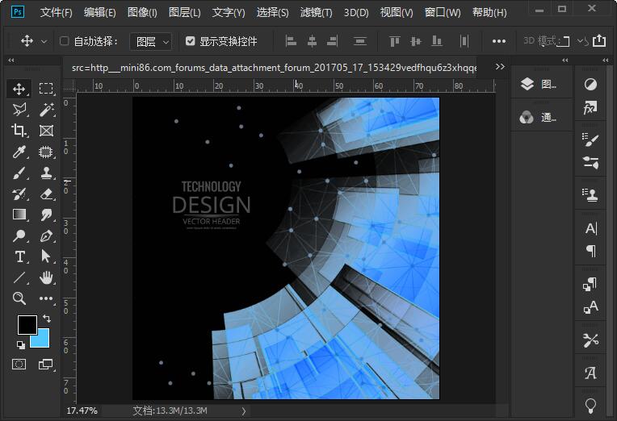The height and width of the screenshot is (421, 617).
Task: Open the extra tools ellipsis in toolbox
Action: coord(46,298)
